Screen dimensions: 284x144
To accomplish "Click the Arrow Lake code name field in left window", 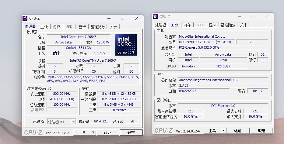I will (x=64, y=42).
